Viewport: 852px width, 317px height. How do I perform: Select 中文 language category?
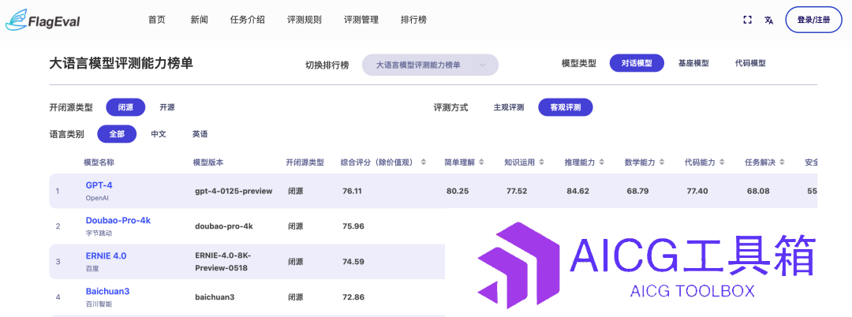coord(158,134)
